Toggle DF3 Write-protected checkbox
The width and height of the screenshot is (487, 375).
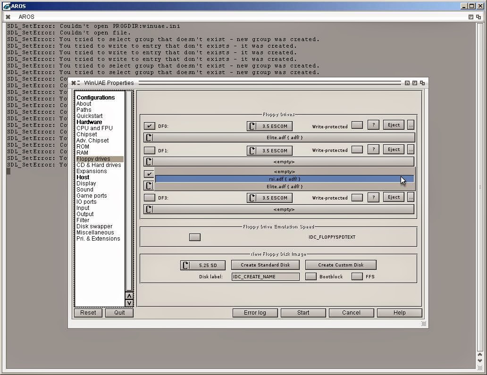pyautogui.click(x=357, y=198)
